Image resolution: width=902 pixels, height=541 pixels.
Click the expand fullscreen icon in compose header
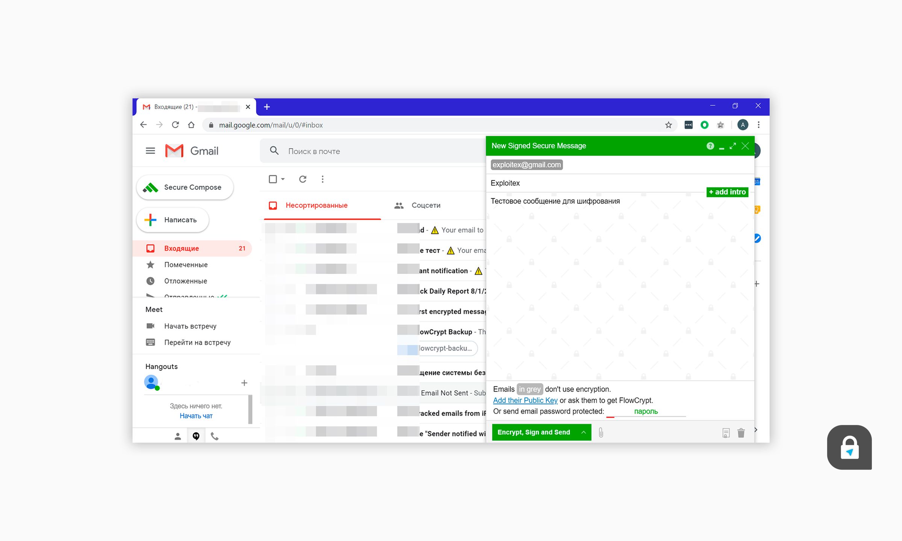coord(732,146)
